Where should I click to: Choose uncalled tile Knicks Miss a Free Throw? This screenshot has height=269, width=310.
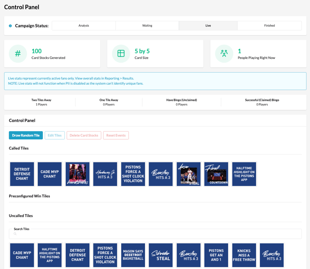244,255
